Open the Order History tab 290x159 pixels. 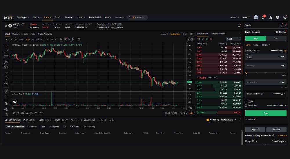45,120
